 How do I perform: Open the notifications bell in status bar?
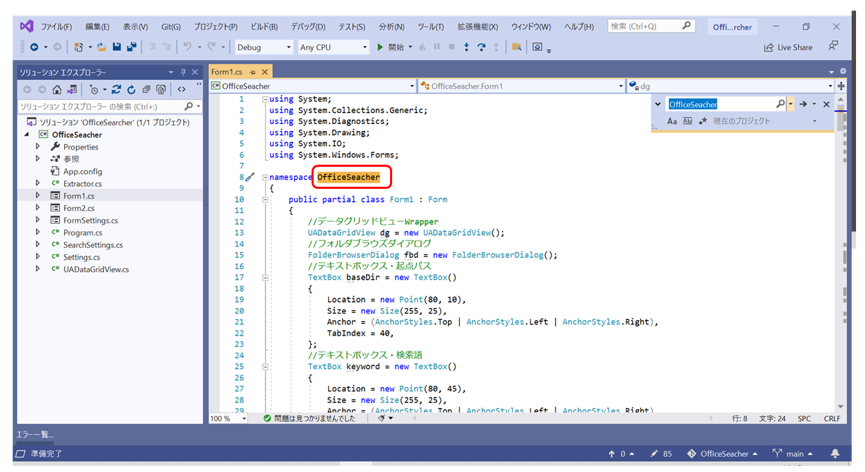(835, 454)
